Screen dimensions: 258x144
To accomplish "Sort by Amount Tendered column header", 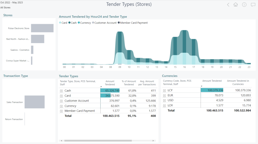I will (x=110, y=83).
